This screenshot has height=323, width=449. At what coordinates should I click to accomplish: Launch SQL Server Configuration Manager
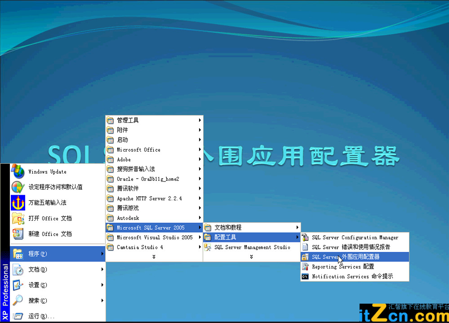click(x=355, y=238)
